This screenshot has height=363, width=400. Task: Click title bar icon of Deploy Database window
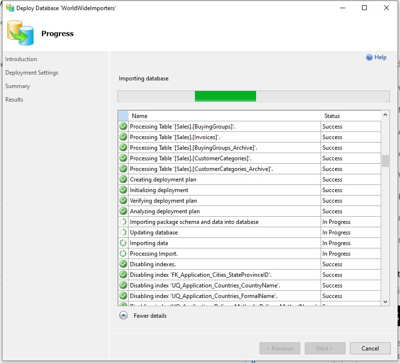tap(9, 8)
